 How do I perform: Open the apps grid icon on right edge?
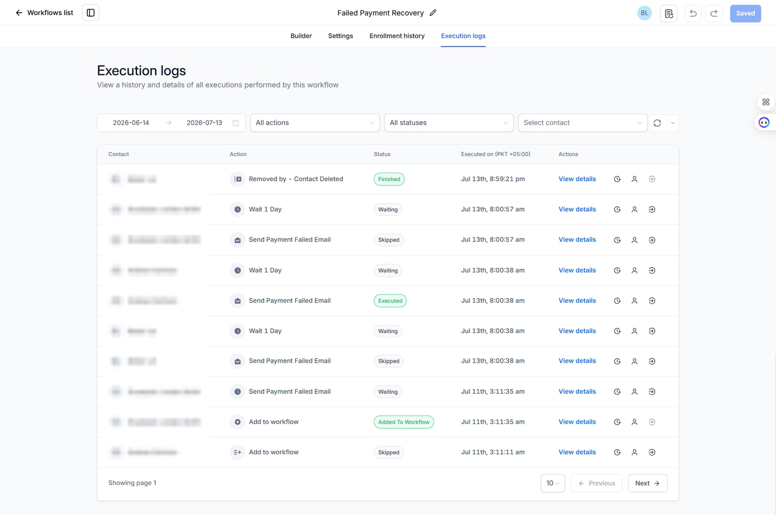pyautogui.click(x=766, y=102)
